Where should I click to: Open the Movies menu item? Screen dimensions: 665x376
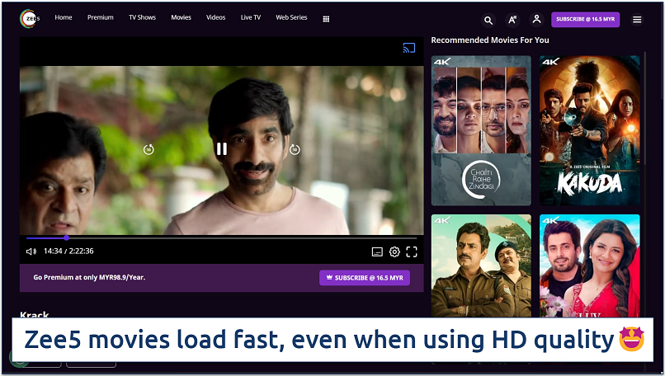pyautogui.click(x=181, y=17)
